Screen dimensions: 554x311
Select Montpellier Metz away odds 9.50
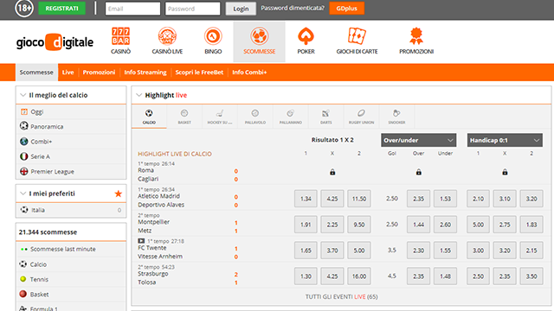pyautogui.click(x=359, y=225)
